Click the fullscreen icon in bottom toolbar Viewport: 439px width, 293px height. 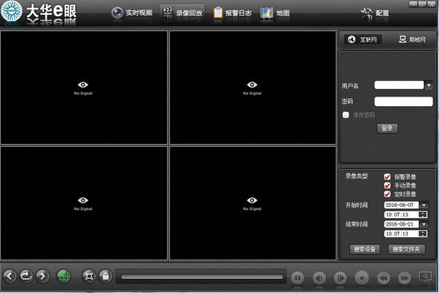88,276
